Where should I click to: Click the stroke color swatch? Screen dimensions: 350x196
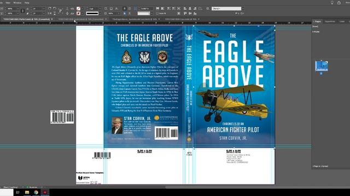point(78,13)
